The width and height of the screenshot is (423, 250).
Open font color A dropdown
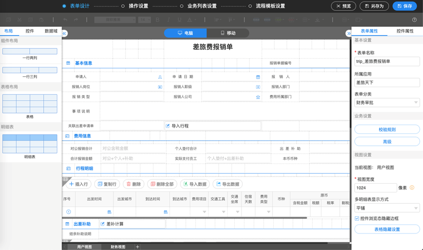click(x=191, y=20)
